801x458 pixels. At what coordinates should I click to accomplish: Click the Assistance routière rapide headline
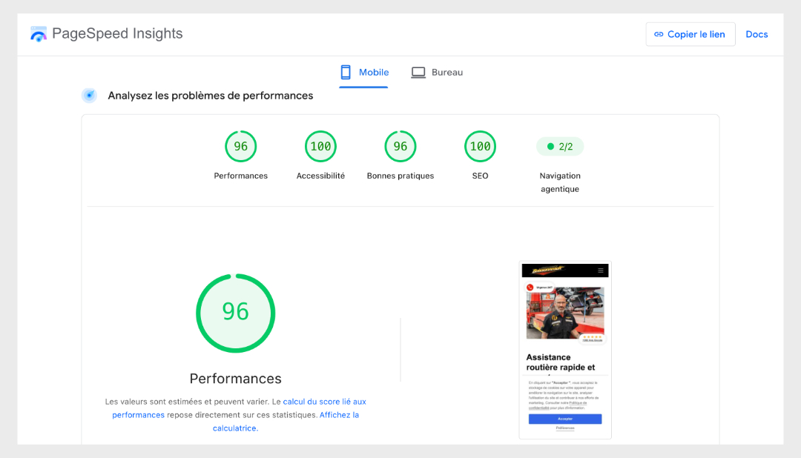[x=561, y=362]
